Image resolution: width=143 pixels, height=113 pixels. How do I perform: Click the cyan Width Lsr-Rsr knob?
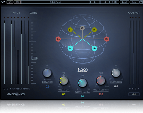point(82,83)
